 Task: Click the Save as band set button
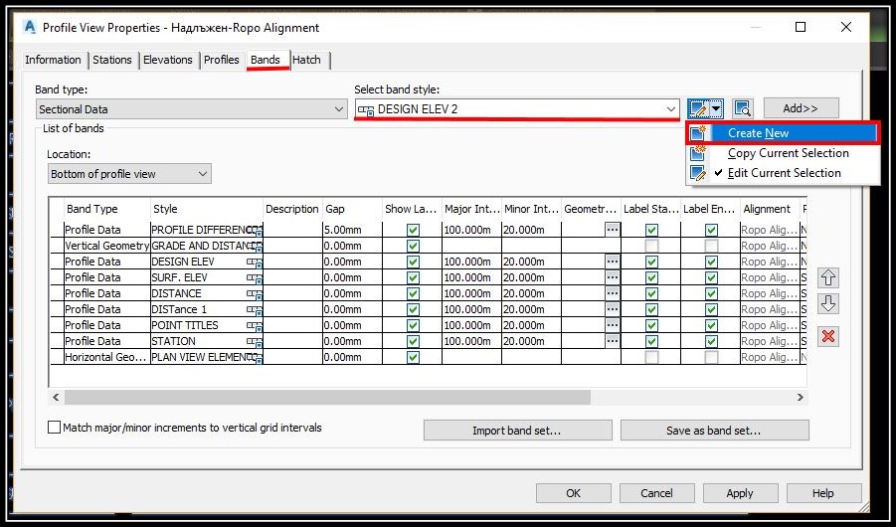[x=714, y=431]
